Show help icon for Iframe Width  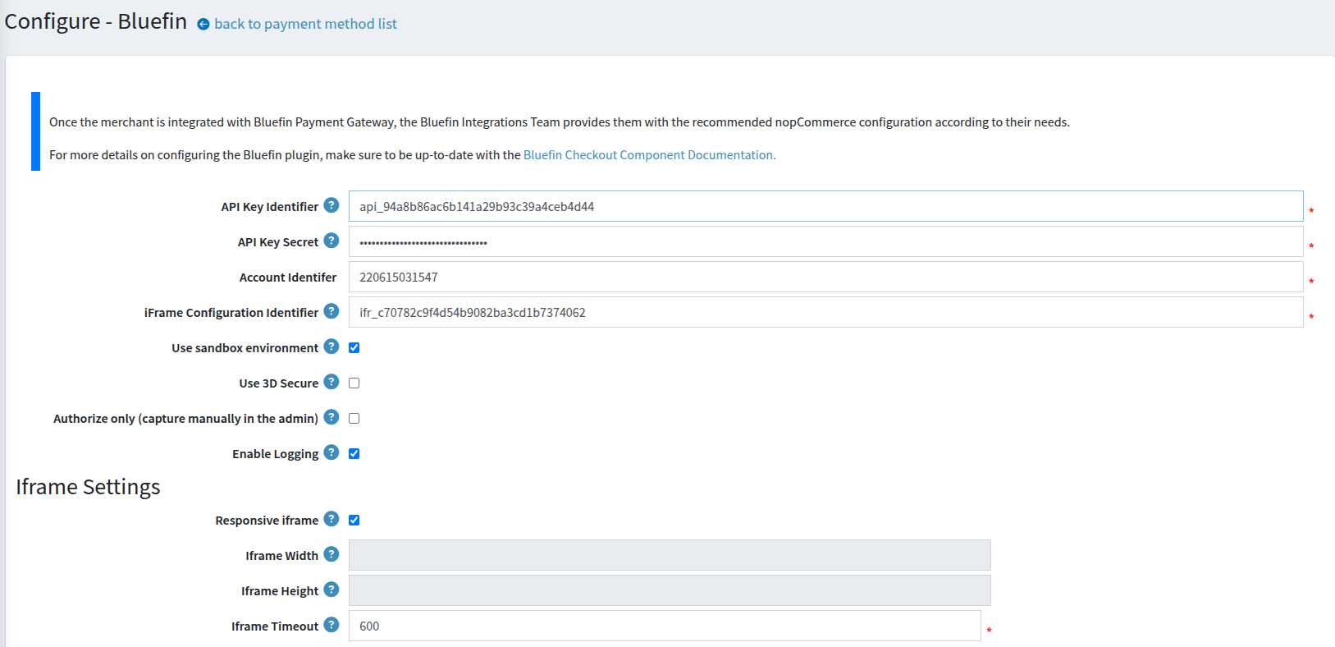(x=331, y=554)
